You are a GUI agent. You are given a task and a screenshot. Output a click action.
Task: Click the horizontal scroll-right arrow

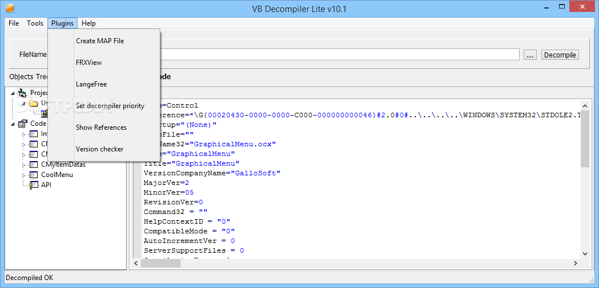pyautogui.click(x=576, y=263)
